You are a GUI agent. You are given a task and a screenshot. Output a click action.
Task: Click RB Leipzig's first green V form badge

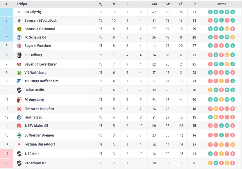coord(210,12)
